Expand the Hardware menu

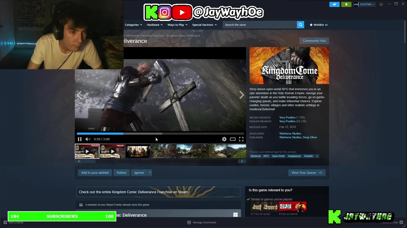155,25
